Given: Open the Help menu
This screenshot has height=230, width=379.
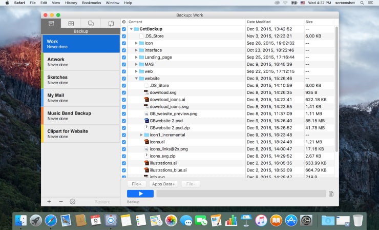Looking at the screenshot, I should (x=128, y=3).
